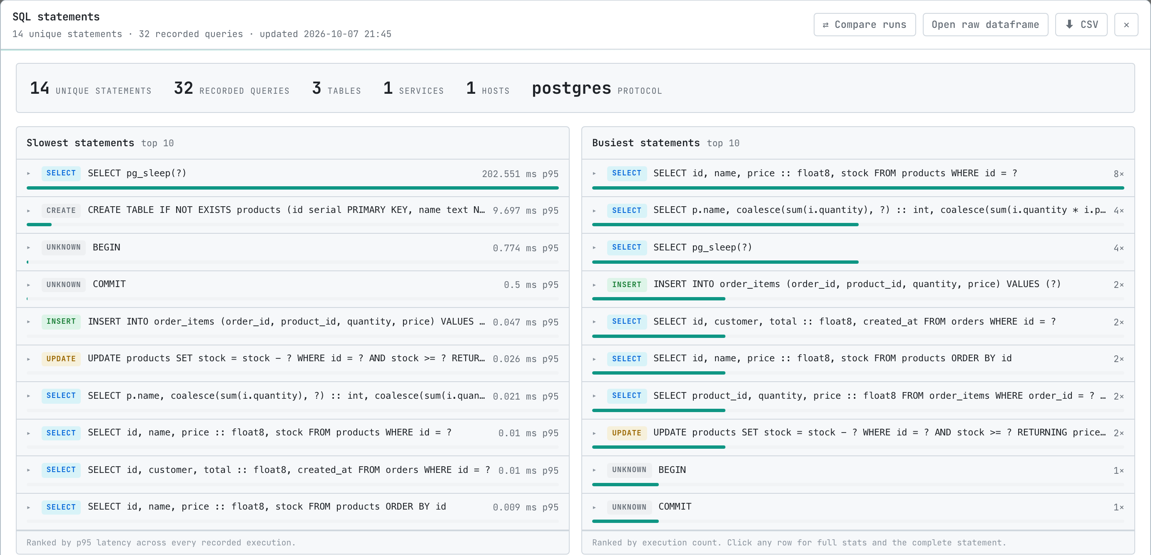This screenshot has width=1151, height=555.
Task: Click the 8× execution count
Action: pyautogui.click(x=1119, y=174)
